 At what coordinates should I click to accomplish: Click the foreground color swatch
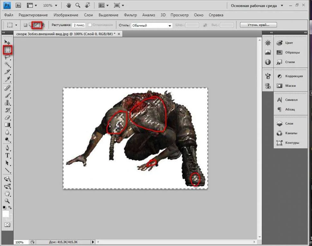point(6,214)
